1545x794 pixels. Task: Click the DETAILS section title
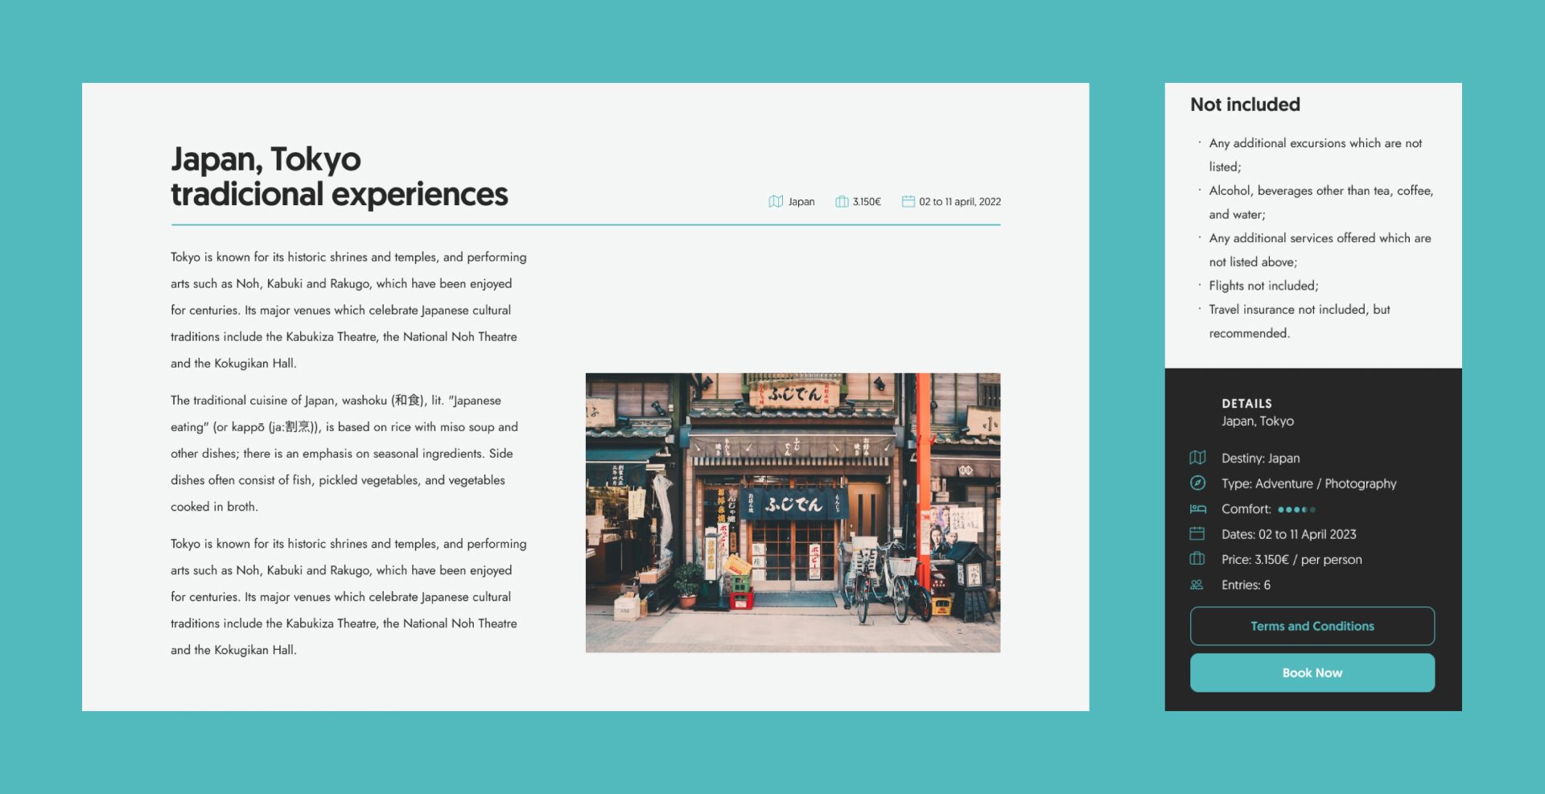click(1246, 404)
